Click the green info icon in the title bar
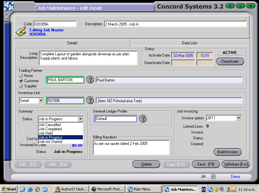The width and height of the screenshot is (259, 194). point(230,6)
